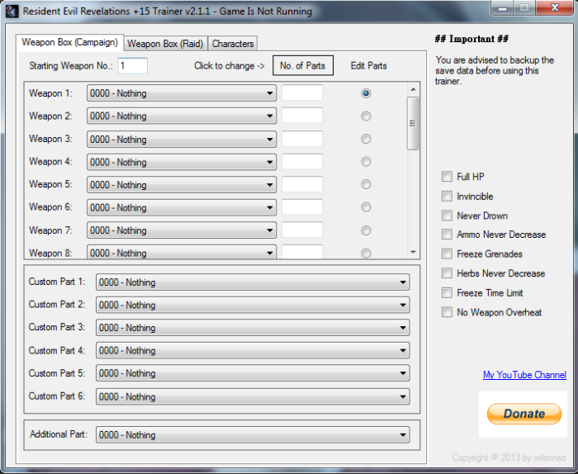Click the weapon list scrollbar thumb

[413, 124]
